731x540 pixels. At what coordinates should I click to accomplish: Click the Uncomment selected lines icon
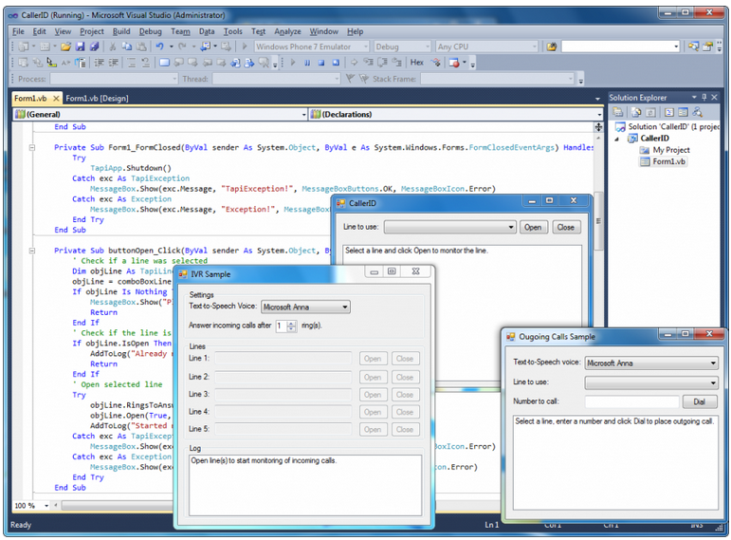[145, 63]
